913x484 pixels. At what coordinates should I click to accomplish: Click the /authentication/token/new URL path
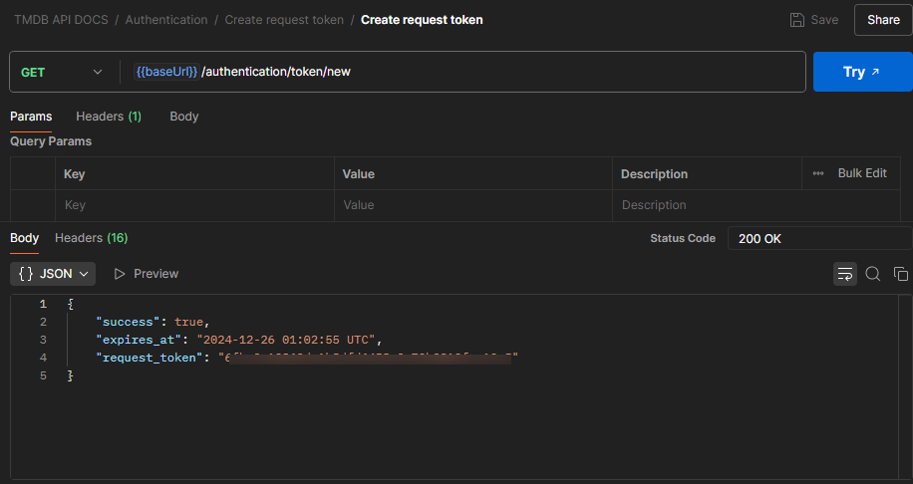click(x=276, y=72)
